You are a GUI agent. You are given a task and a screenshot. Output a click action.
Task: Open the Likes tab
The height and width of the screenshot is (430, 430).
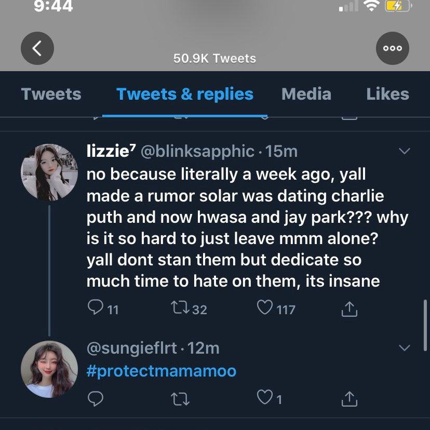tap(387, 94)
